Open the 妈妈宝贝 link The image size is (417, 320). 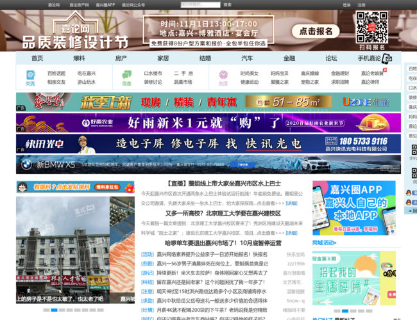tap(280, 74)
